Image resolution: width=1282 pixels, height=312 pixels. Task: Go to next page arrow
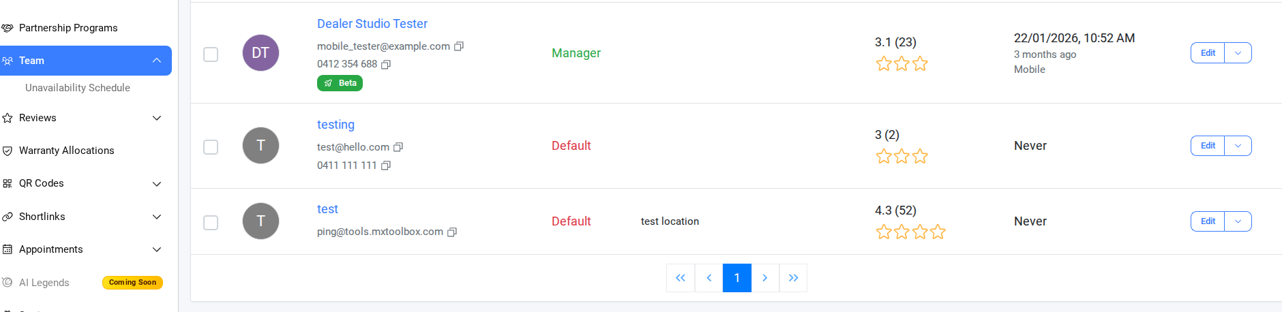(765, 278)
